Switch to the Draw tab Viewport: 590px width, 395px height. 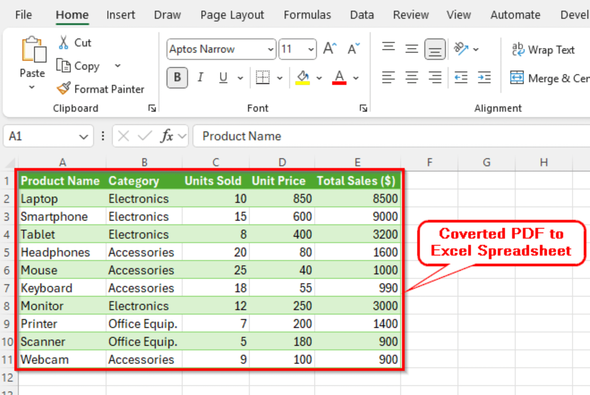click(x=167, y=15)
